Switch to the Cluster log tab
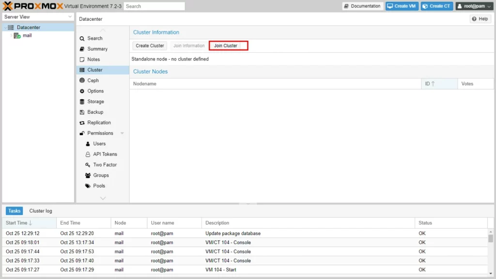This screenshot has width=496, height=279. tap(41, 211)
